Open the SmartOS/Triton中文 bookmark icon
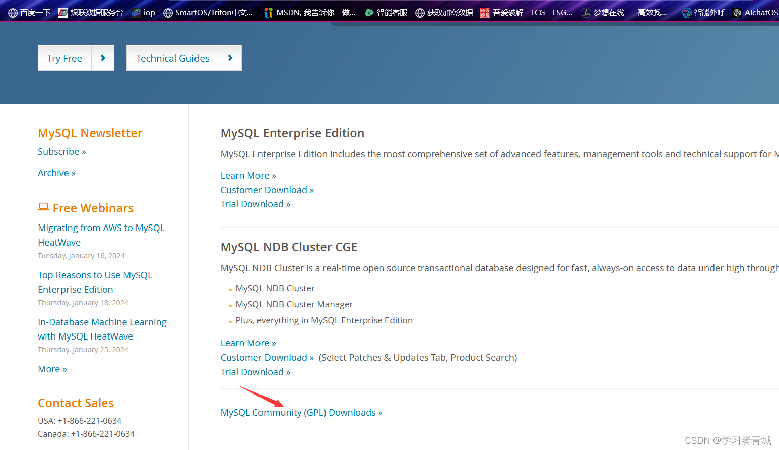The width and height of the screenshot is (779, 450). [168, 12]
